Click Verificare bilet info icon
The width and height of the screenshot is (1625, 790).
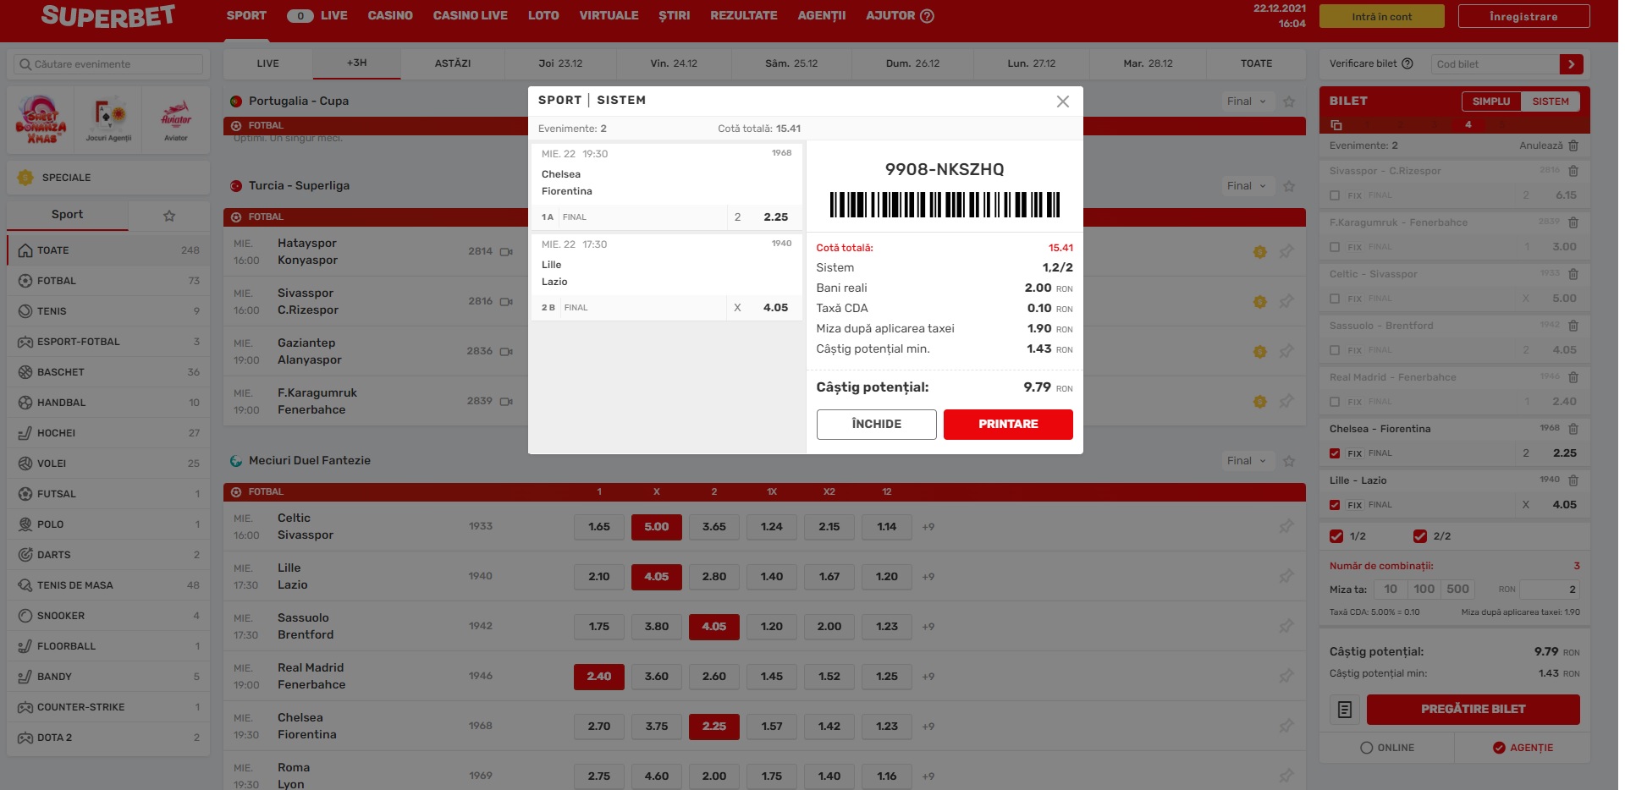1407,63
